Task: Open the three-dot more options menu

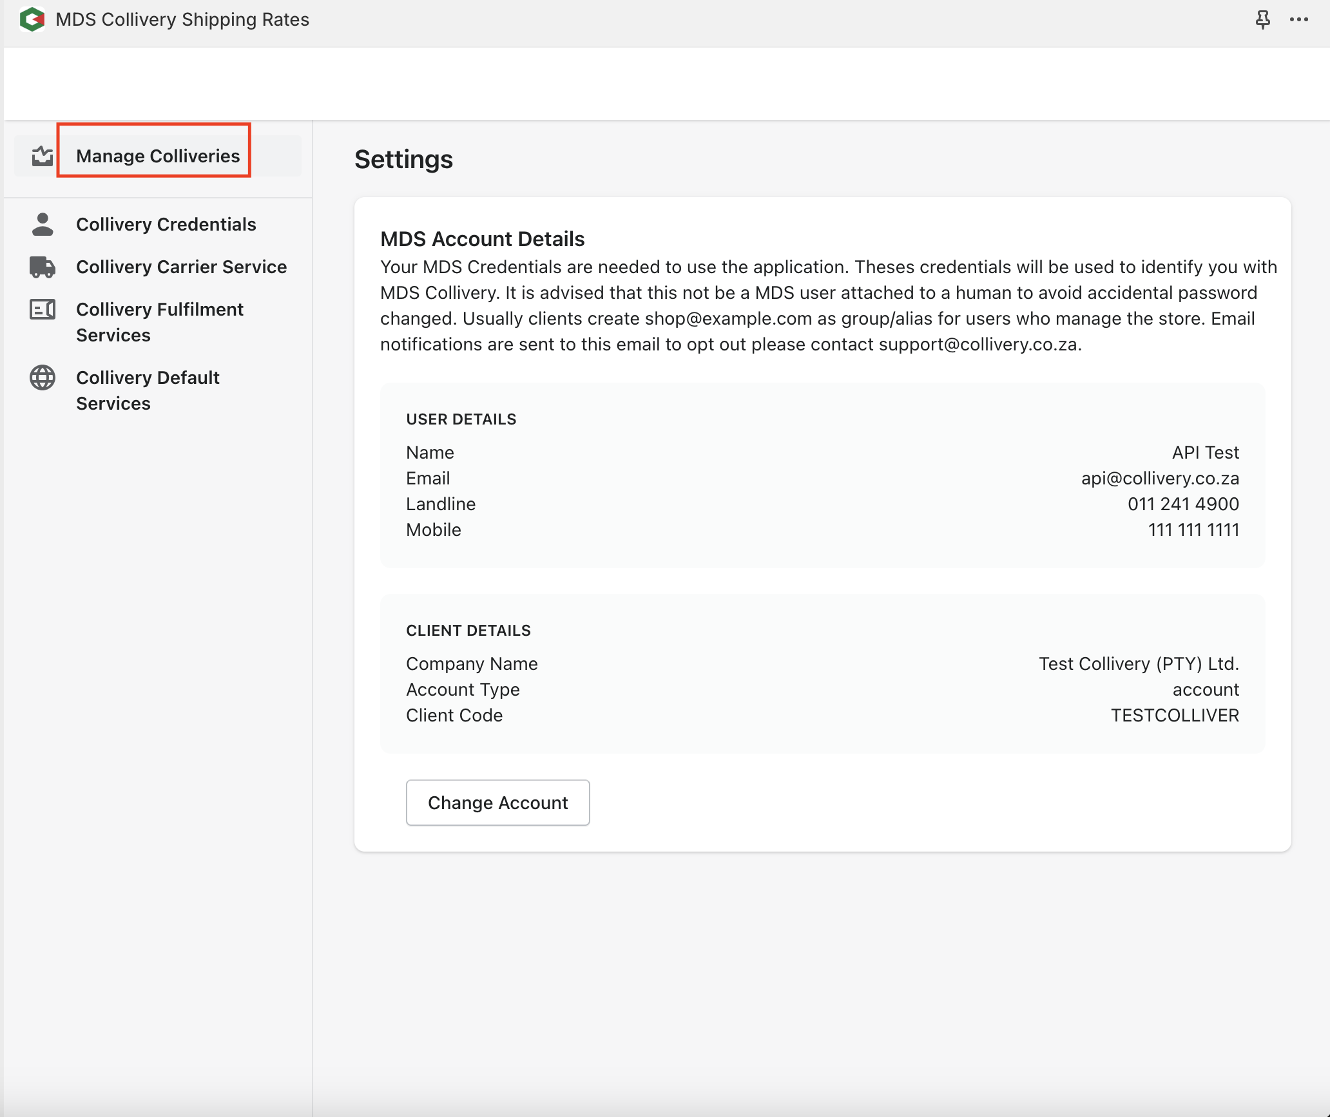Action: point(1298,19)
